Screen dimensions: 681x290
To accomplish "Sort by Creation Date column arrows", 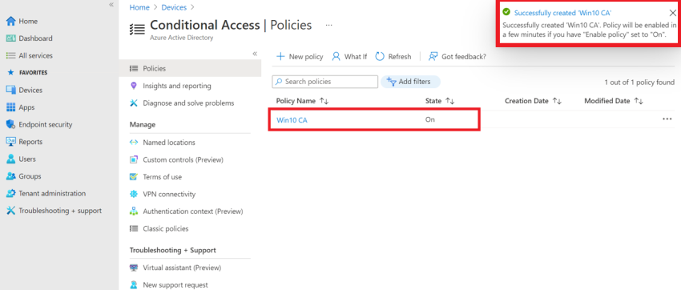I will pyautogui.click(x=558, y=101).
